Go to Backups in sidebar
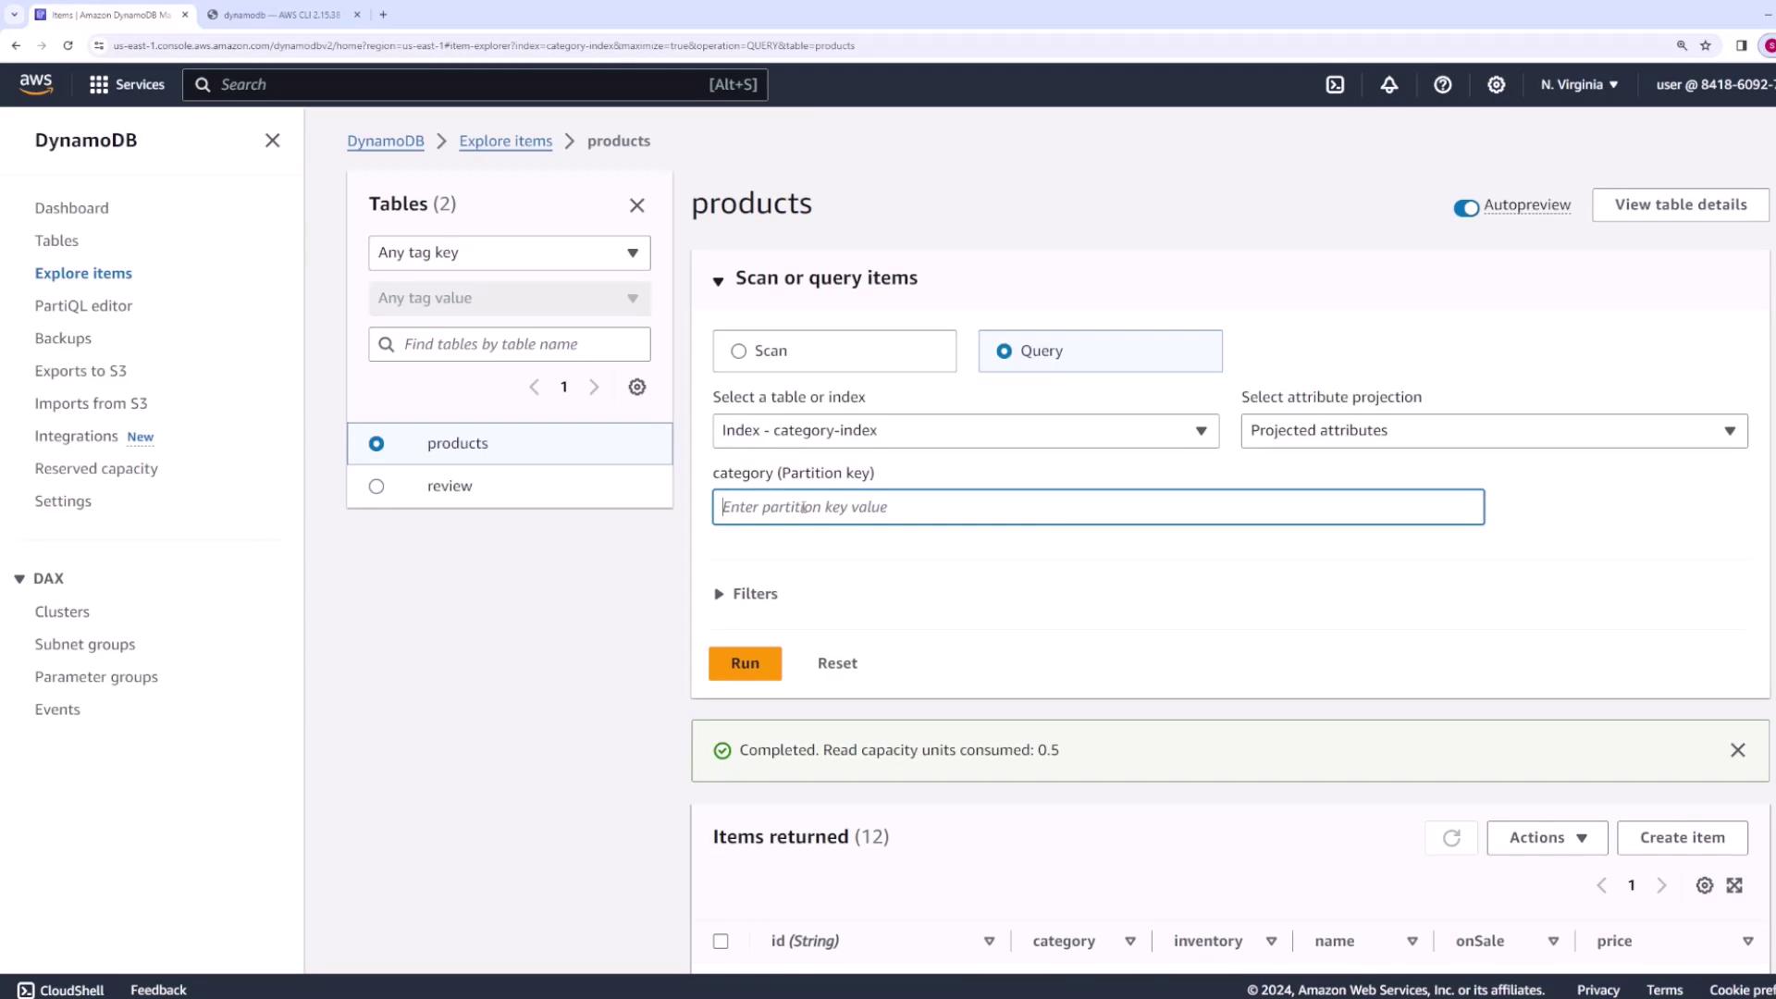Image resolution: width=1776 pixels, height=999 pixels. (x=63, y=339)
